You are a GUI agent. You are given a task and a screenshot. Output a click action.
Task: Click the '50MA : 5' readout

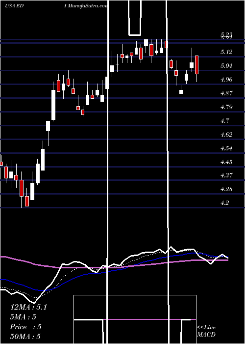pyautogui.click(x=25, y=336)
